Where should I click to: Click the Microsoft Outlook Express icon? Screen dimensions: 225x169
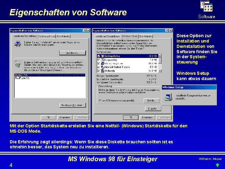[102, 67]
